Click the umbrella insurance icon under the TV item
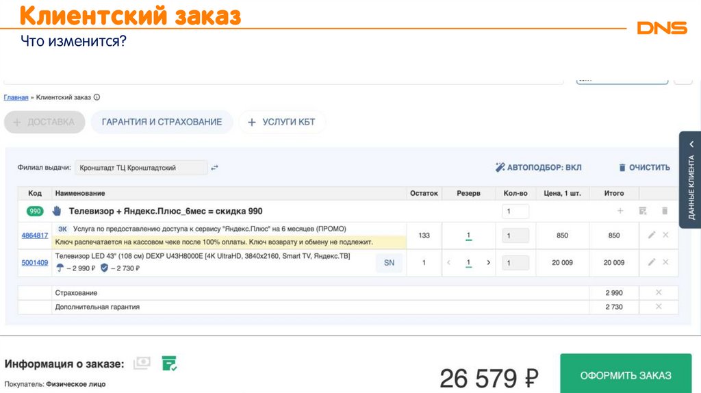 click(x=60, y=268)
